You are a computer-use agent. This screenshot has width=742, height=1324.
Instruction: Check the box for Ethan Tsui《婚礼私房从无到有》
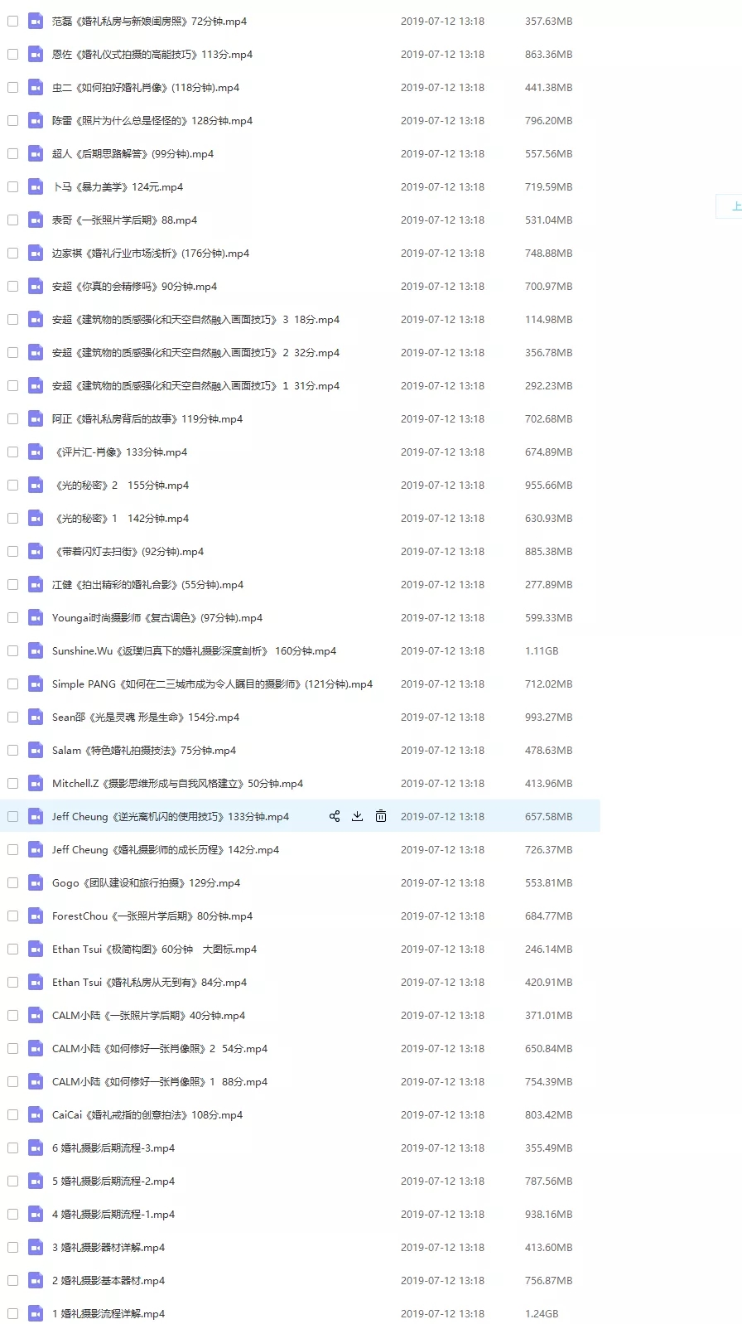(x=12, y=982)
